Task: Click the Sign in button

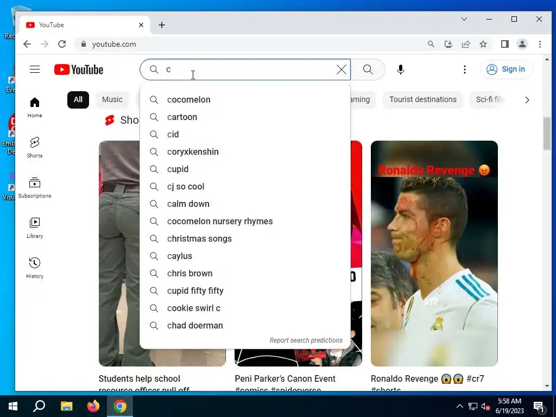Action: coord(507,69)
